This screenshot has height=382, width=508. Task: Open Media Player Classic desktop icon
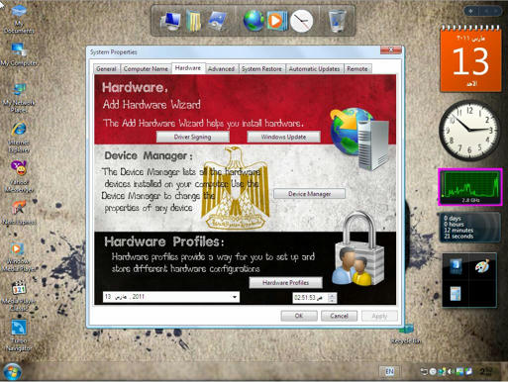coord(19,296)
